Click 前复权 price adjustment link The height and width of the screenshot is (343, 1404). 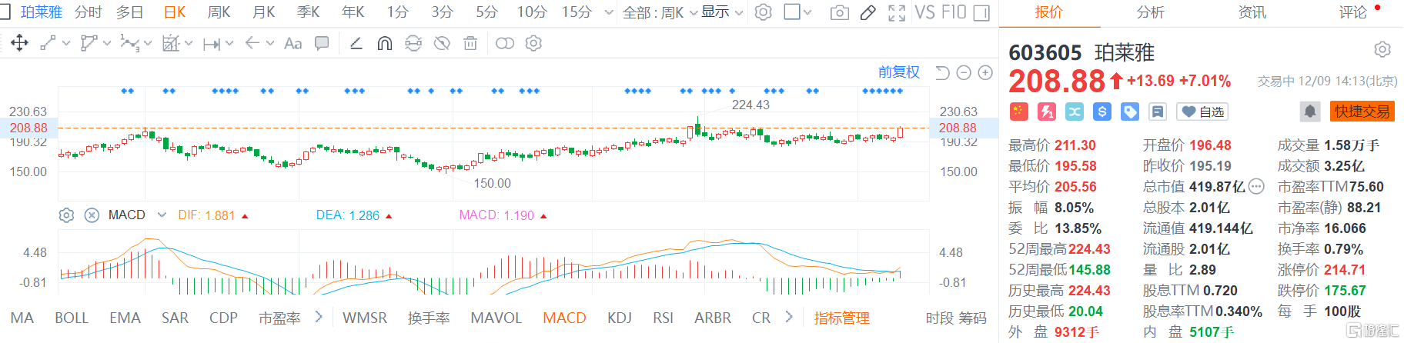point(899,72)
